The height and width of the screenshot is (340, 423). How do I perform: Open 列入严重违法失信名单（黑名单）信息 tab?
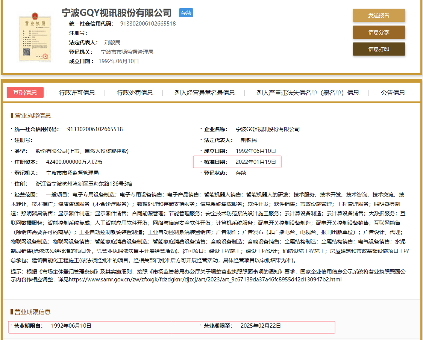tap(308, 92)
